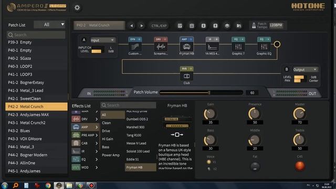Select the Club reverb module
Viewport: 336px width, 189px height.
point(186,76)
